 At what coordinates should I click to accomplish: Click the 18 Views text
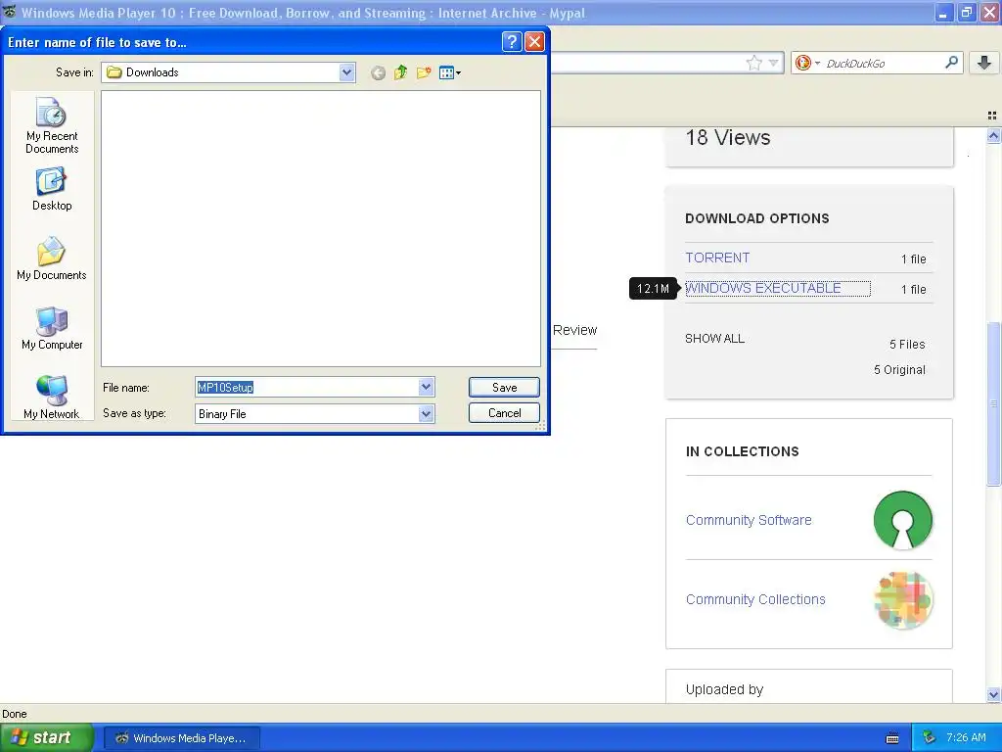point(728,137)
